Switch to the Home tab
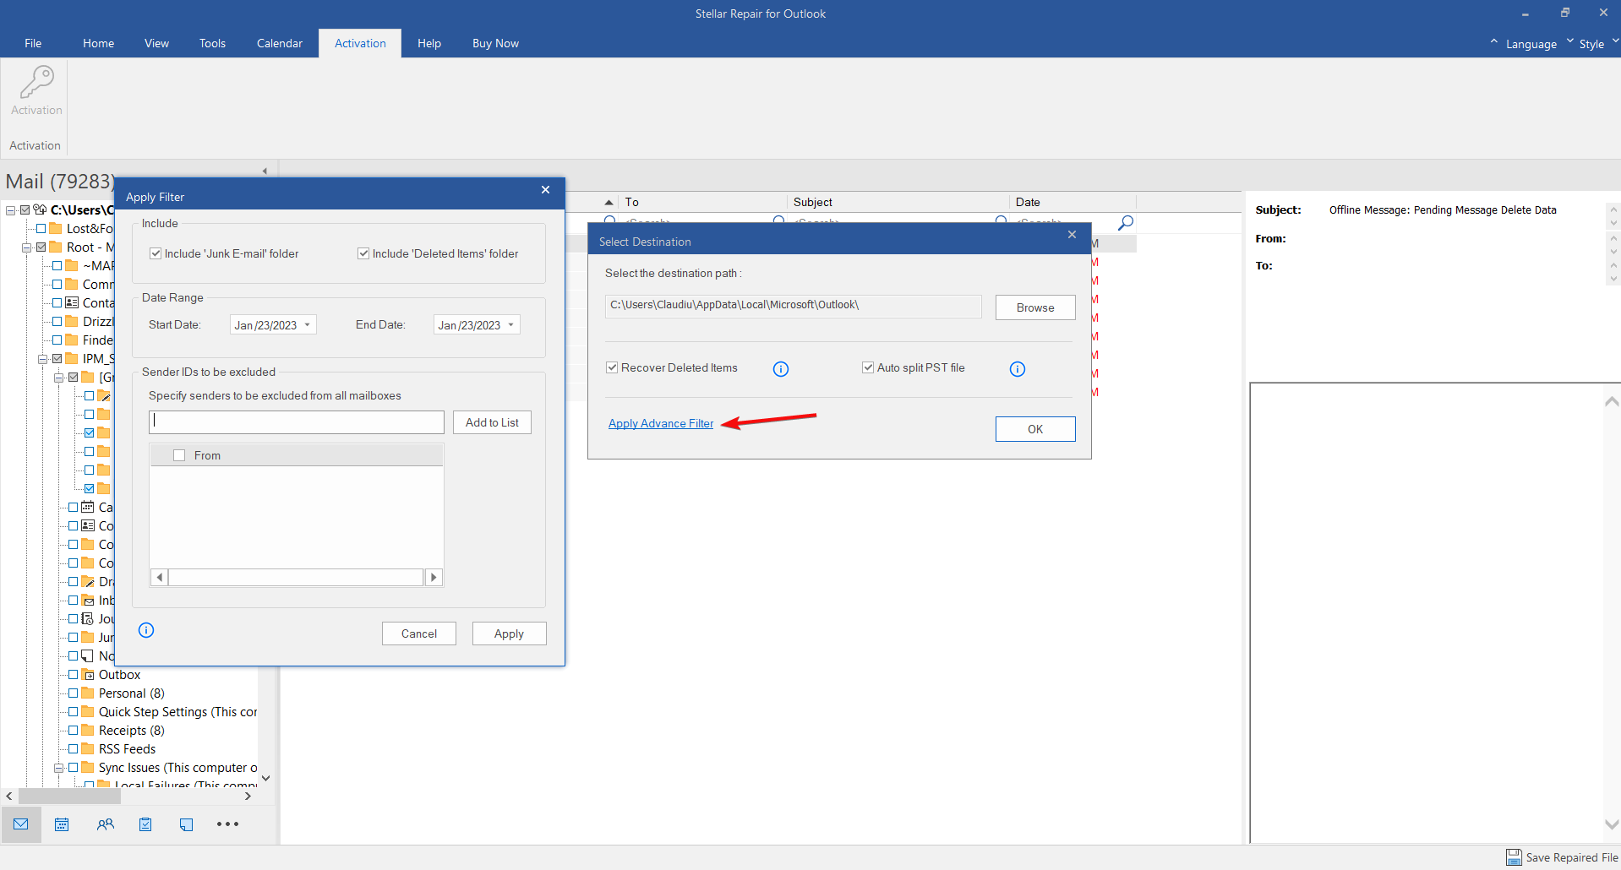This screenshot has width=1621, height=870. click(x=98, y=43)
